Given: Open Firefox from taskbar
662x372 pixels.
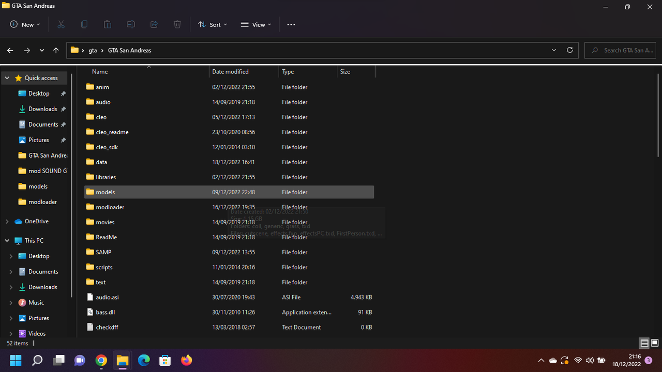Looking at the screenshot, I should (186, 360).
